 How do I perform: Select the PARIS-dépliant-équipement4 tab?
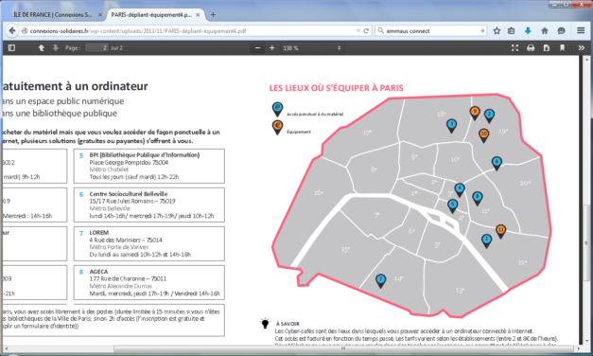[151, 15]
